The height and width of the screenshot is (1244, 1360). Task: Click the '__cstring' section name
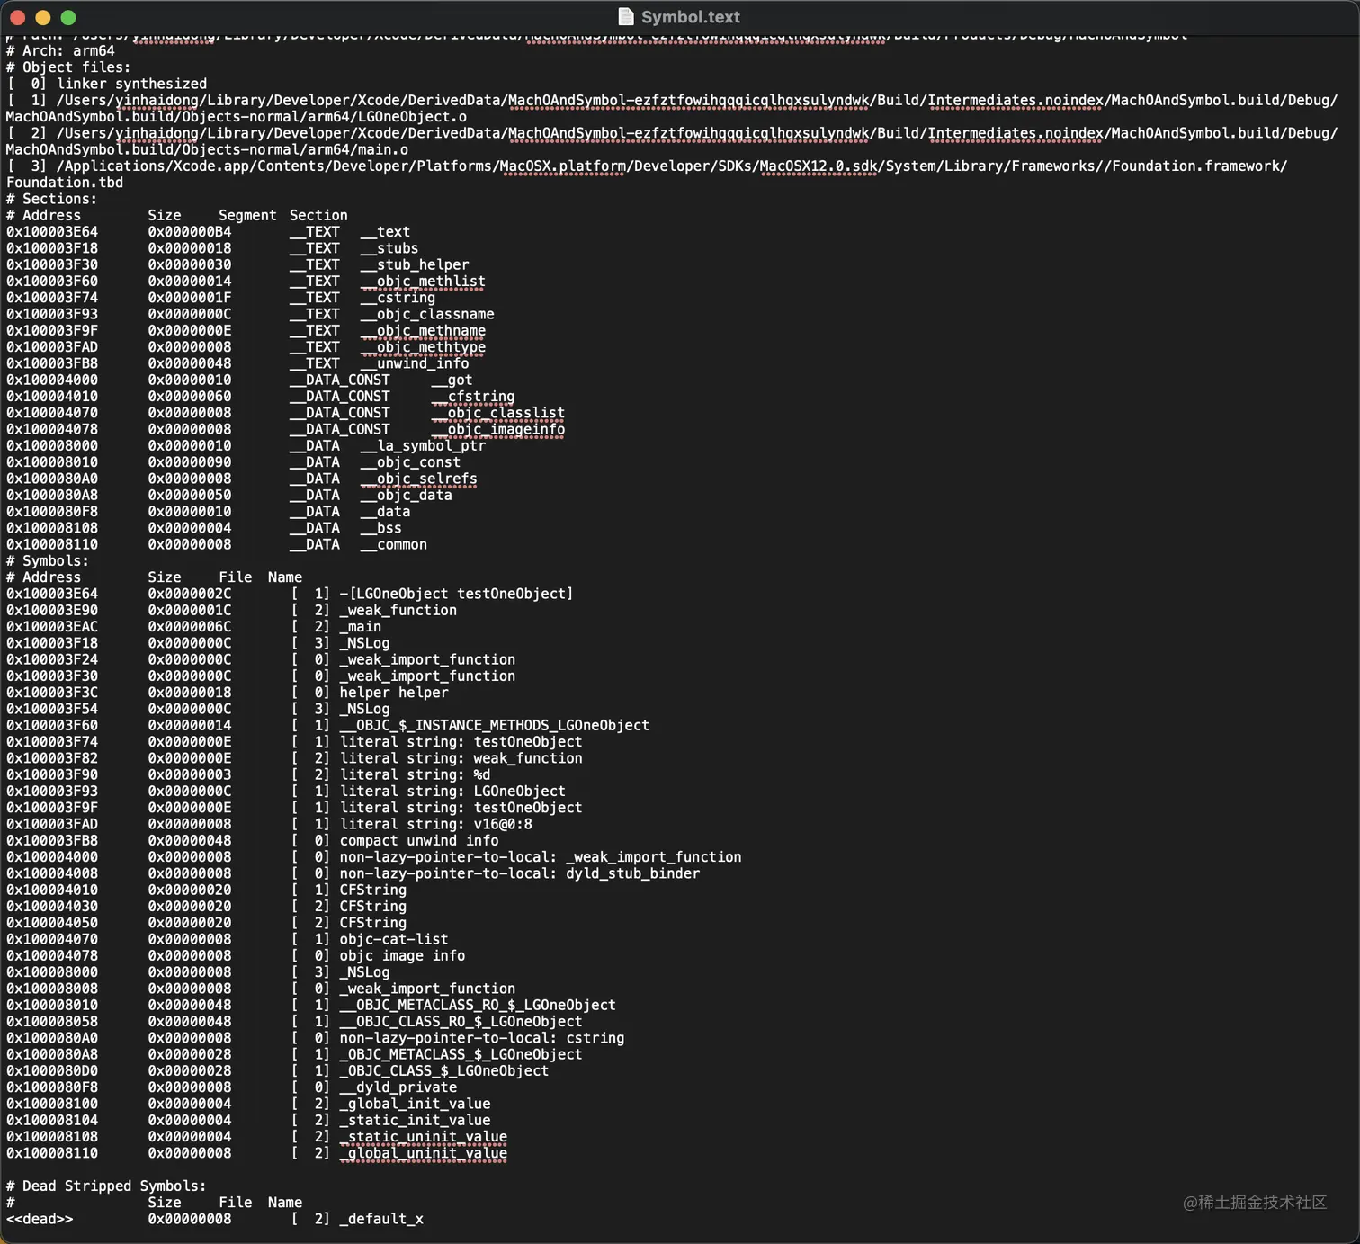pyautogui.click(x=398, y=298)
